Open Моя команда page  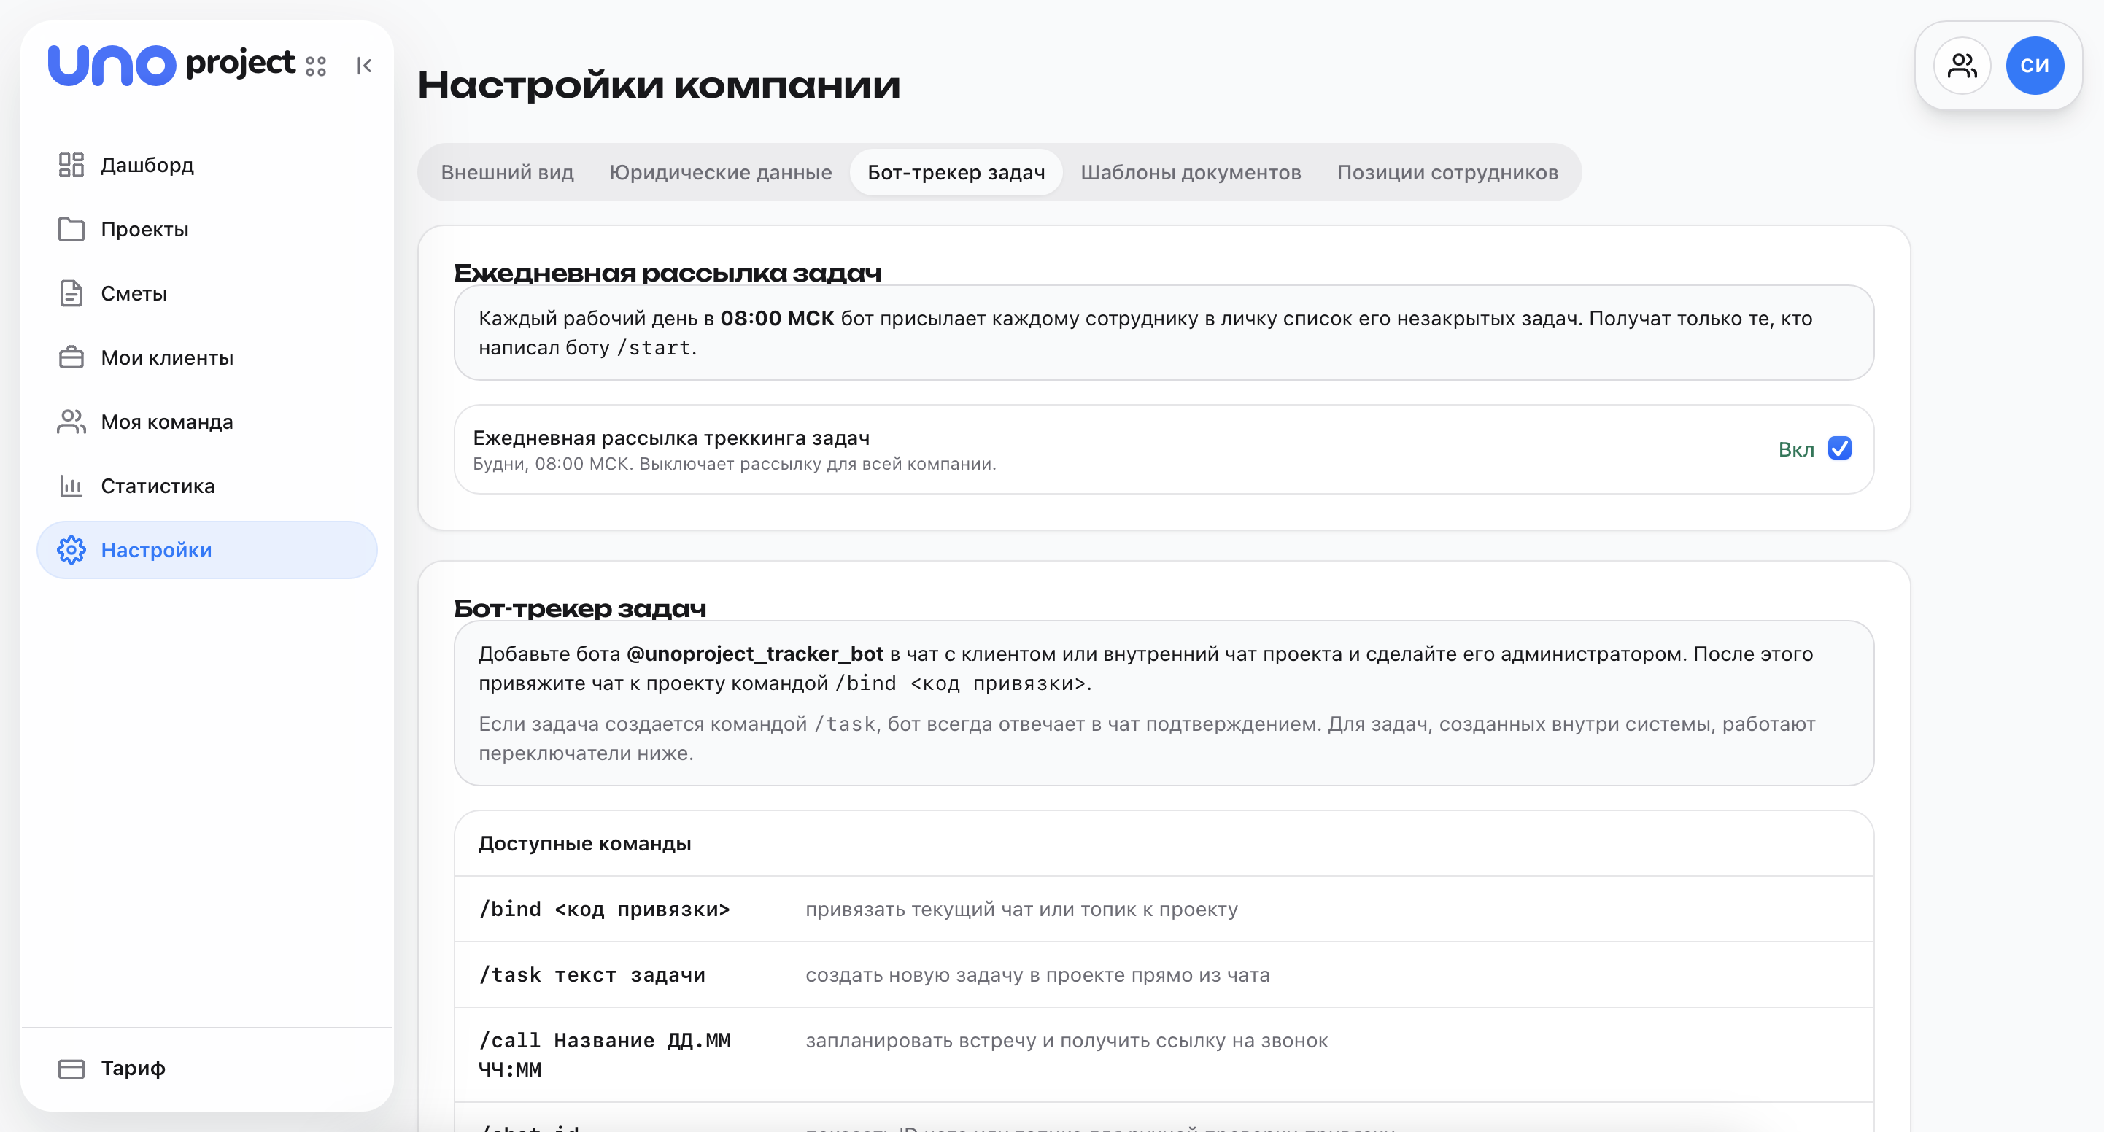[206, 422]
